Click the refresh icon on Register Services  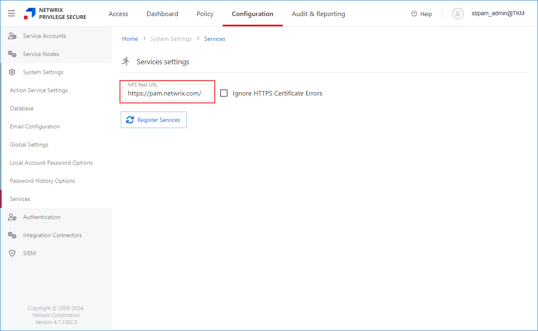(x=130, y=119)
